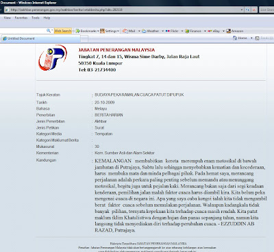This screenshot has width=274, height=252.
Task: Click the Jenis Petikan value Surat
Action: point(99,128)
